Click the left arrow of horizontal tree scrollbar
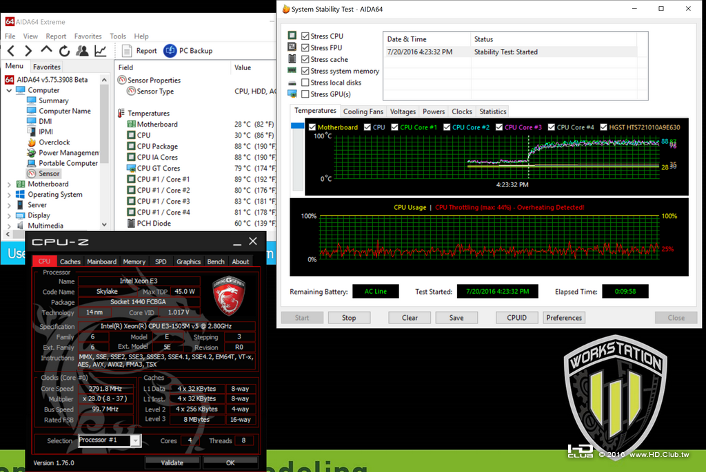Image resolution: width=706 pixels, height=472 pixels. (x=8, y=234)
